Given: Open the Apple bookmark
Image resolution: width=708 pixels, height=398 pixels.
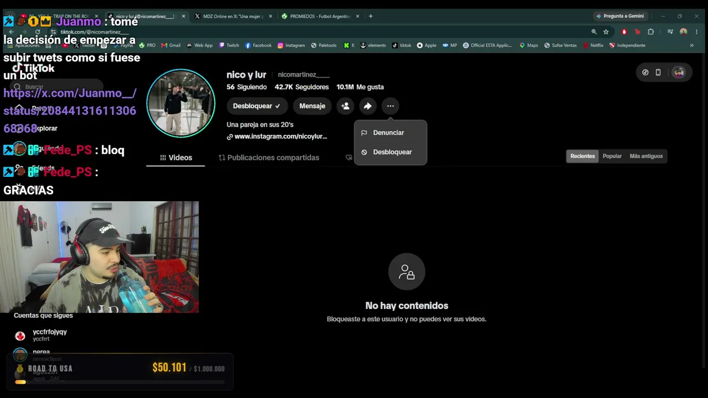Looking at the screenshot, I should (x=426, y=45).
